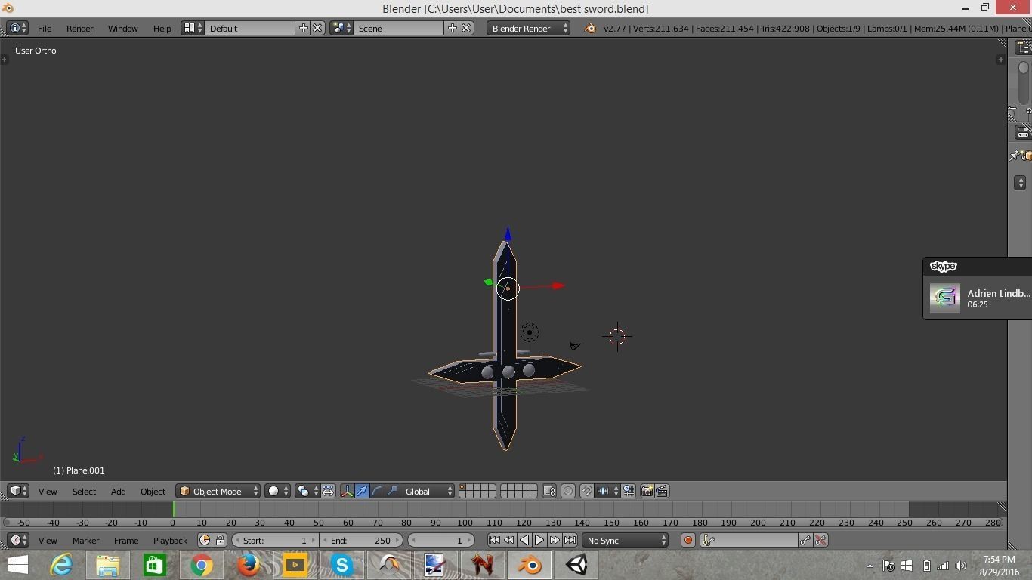The height and width of the screenshot is (580, 1032).
Task: Jump to the first frame
Action: (494, 540)
